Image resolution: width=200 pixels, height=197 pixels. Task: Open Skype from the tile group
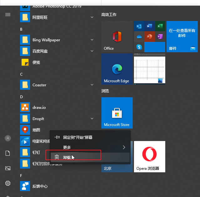tap(139, 47)
